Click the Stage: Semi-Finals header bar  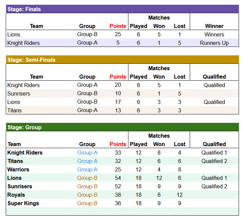(x=122, y=60)
